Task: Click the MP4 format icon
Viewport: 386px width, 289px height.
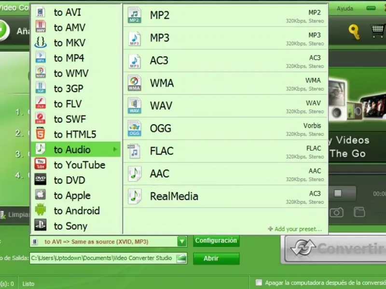Action: point(41,57)
